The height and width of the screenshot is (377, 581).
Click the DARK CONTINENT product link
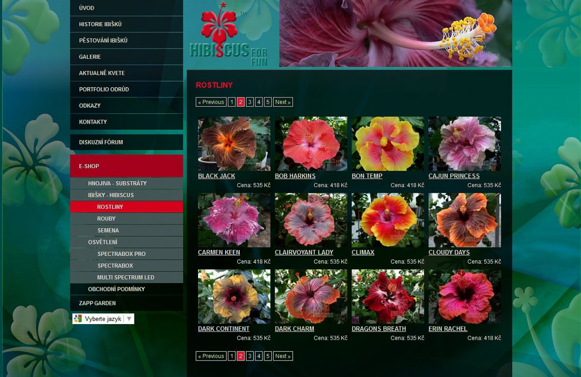tap(224, 329)
